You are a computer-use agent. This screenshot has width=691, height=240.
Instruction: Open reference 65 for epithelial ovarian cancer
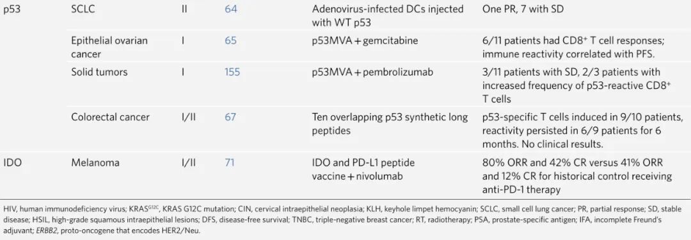coord(230,40)
